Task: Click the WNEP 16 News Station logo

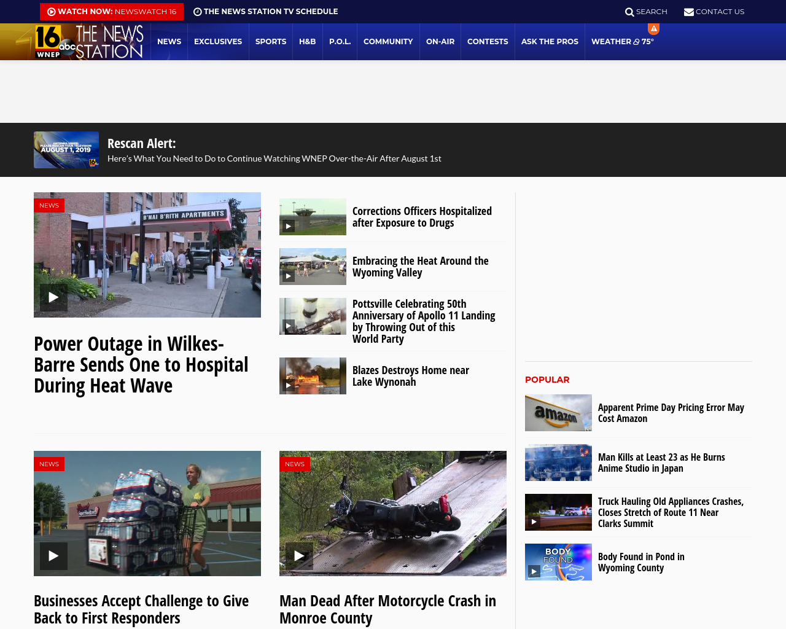Action: pyautogui.click(x=89, y=42)
